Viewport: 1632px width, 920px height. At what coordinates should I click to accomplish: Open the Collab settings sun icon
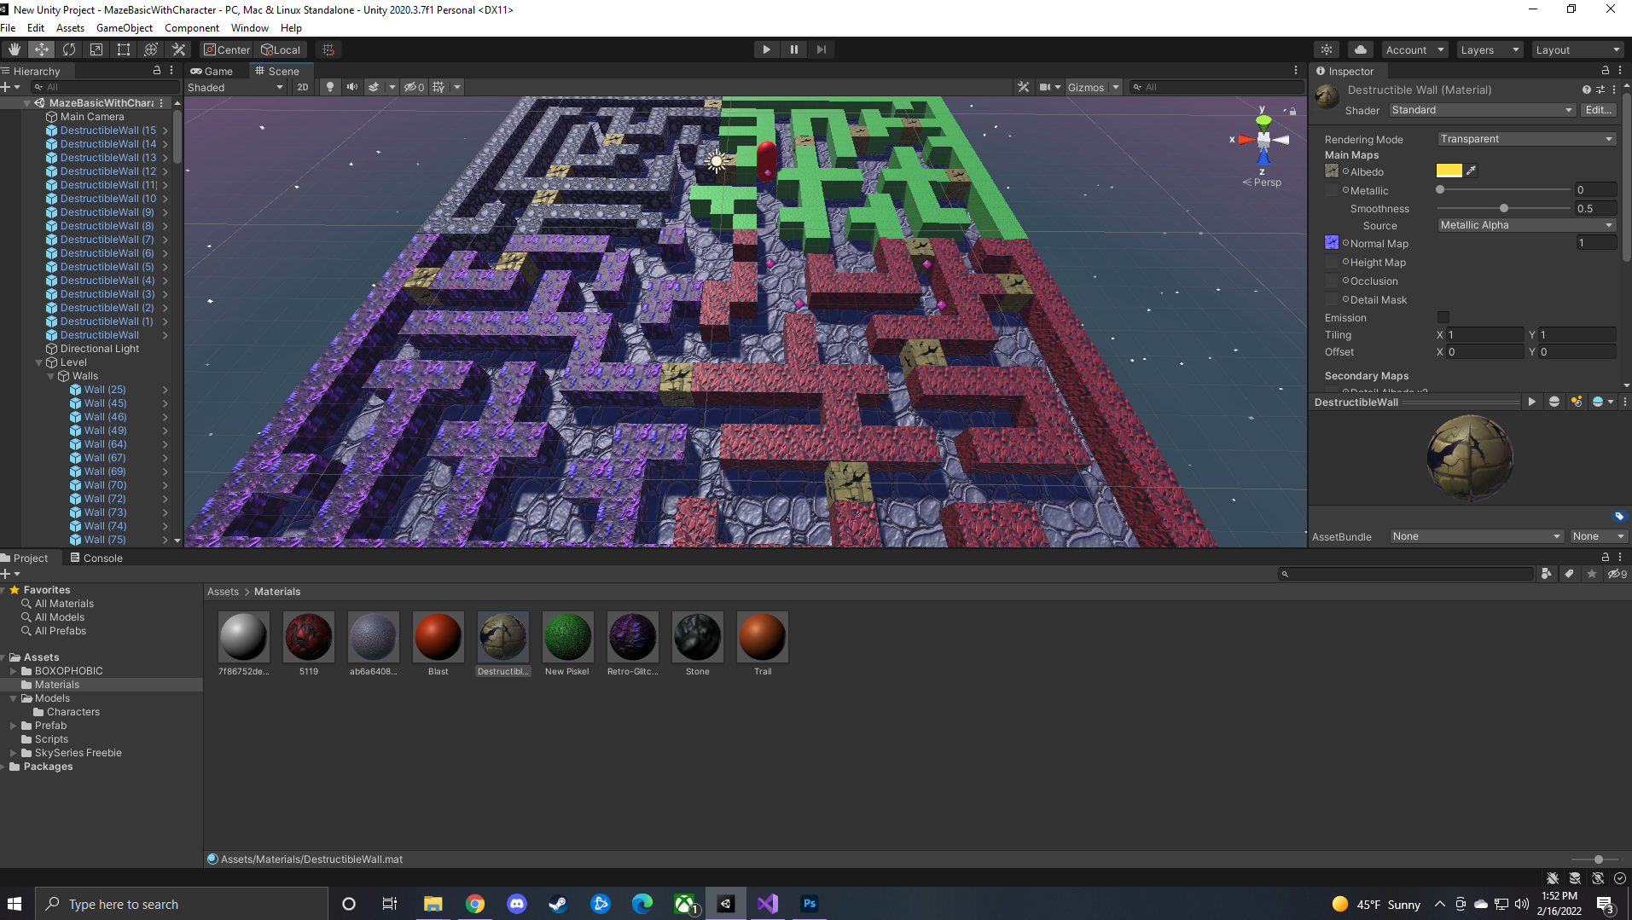tap(1327, 49)
